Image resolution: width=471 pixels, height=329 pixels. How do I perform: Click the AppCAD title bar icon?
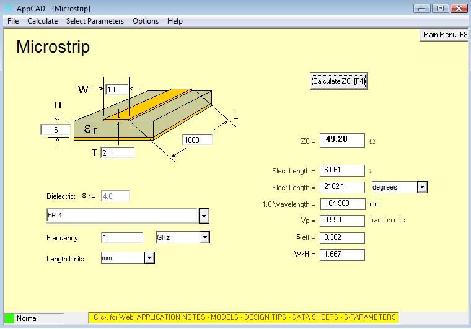(x=8, y=8)
